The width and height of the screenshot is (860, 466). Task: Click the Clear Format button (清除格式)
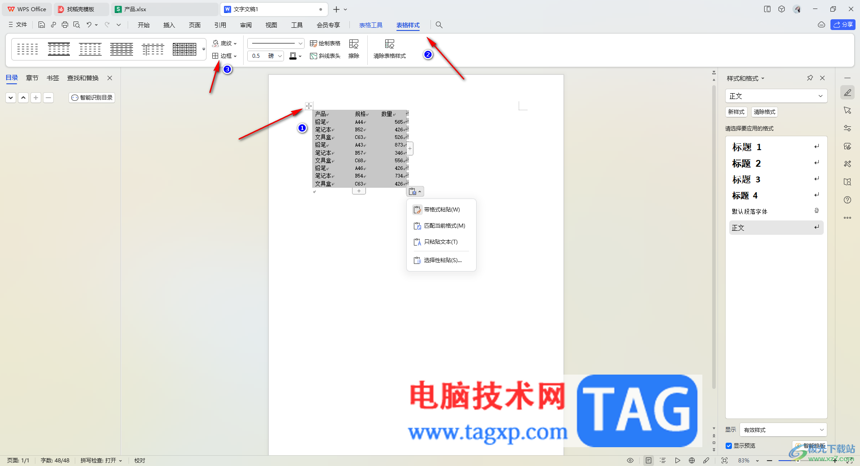coord(765,112)
